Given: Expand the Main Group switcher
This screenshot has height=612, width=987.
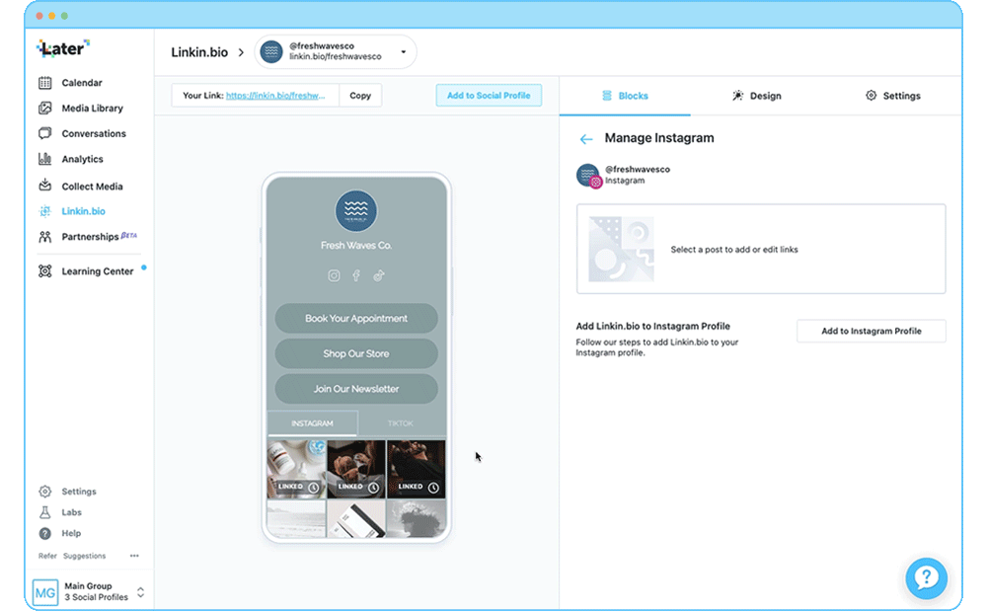Looking at the screenshot, I should (140, 592).
